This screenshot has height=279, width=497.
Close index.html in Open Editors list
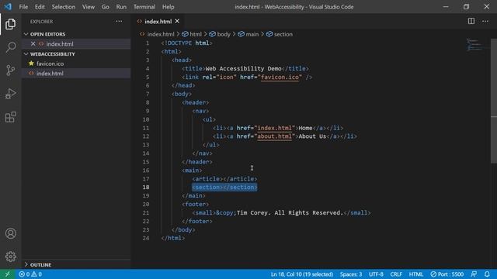click(x=33, y=43)
